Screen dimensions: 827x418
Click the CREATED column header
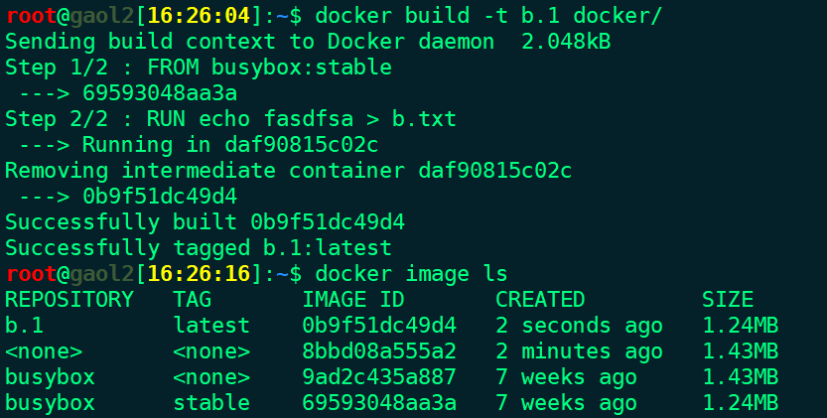tap(540, 300)
